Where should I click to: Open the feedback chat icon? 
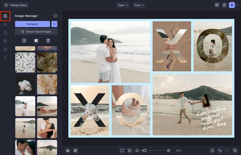click(217, 5)
